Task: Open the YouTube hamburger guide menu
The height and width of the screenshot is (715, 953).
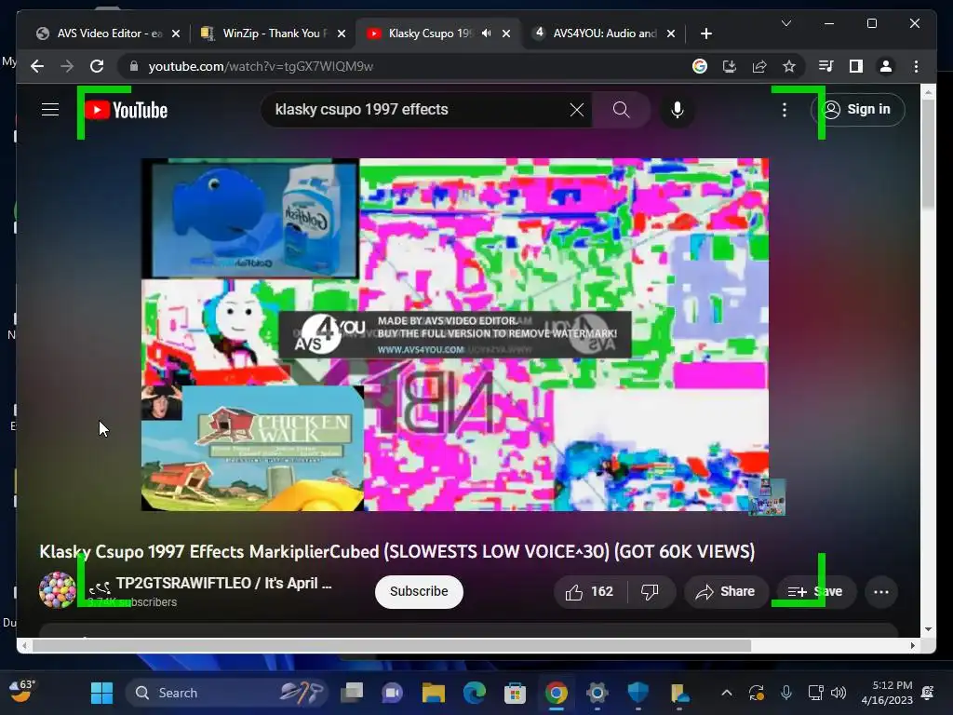Action: 50,110
